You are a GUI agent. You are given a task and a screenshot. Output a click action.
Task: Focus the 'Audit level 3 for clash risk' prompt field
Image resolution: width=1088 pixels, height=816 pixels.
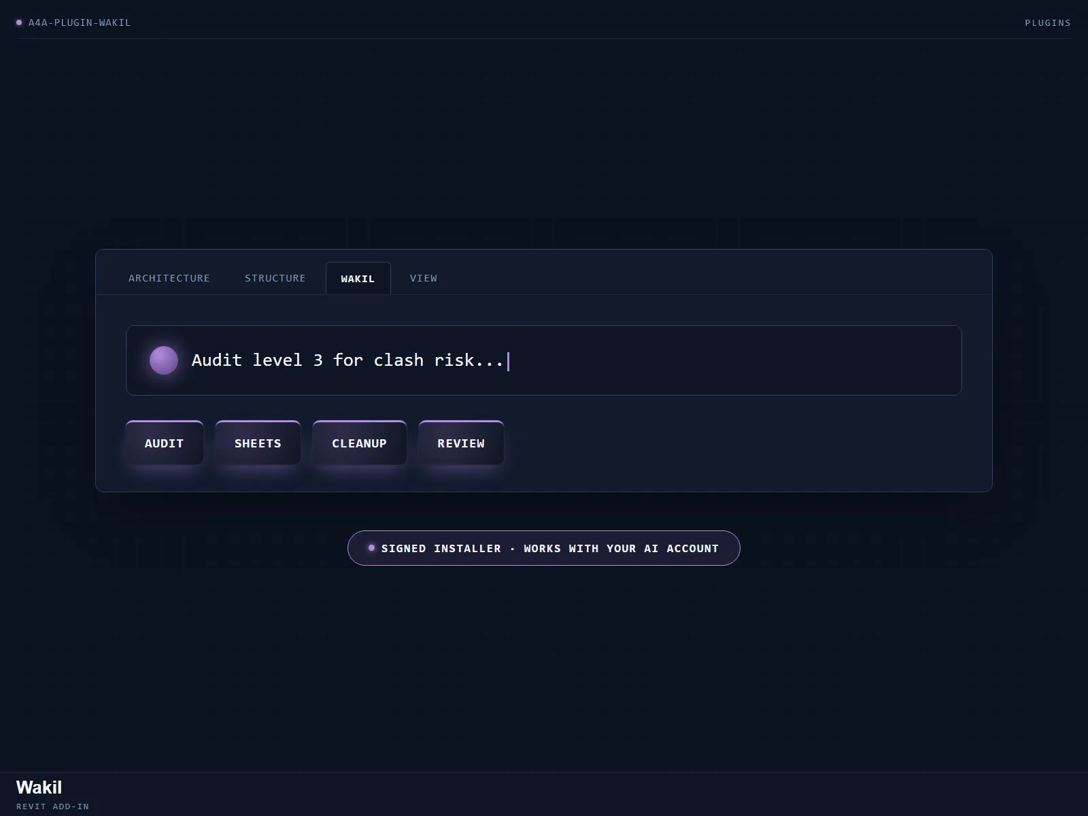point(544,360)
